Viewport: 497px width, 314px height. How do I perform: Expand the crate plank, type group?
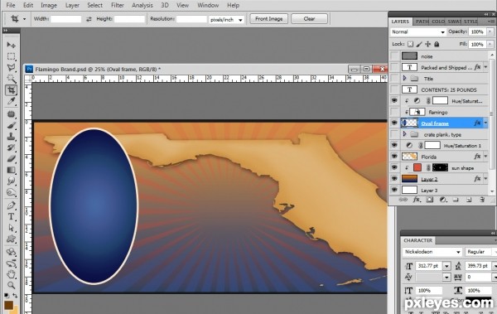click(x=404, y=134)
